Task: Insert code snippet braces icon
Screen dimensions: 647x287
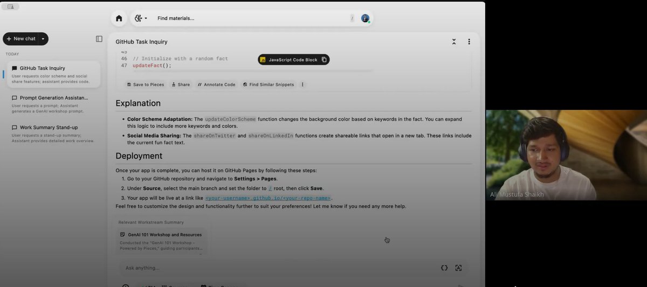Action: point(444,268)
